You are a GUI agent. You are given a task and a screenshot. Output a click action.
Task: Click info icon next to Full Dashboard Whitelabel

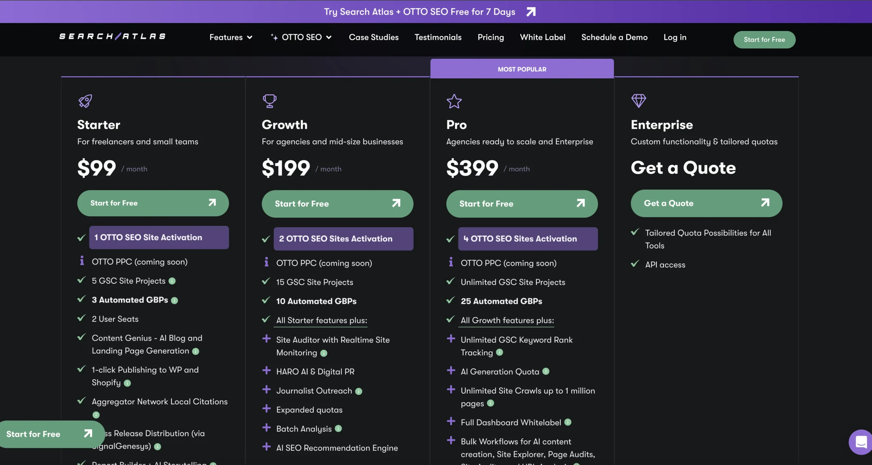567,422
